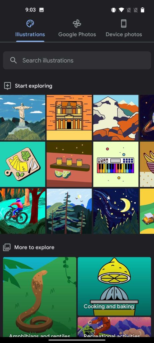Select the orange Petra temple illustration

[69, 118]
